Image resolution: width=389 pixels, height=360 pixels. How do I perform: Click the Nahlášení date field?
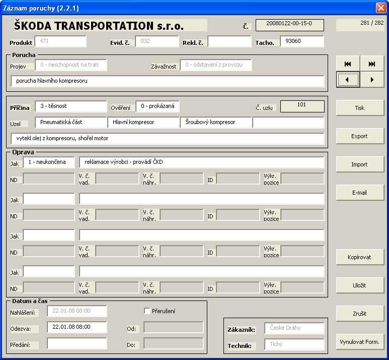[77, 311]
